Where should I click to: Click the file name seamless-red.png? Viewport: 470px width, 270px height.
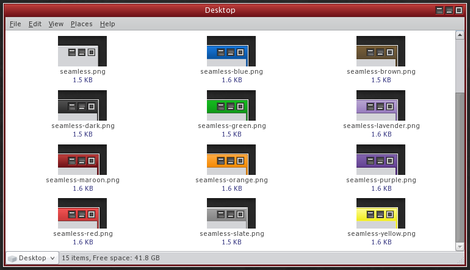tap(83, 233)
